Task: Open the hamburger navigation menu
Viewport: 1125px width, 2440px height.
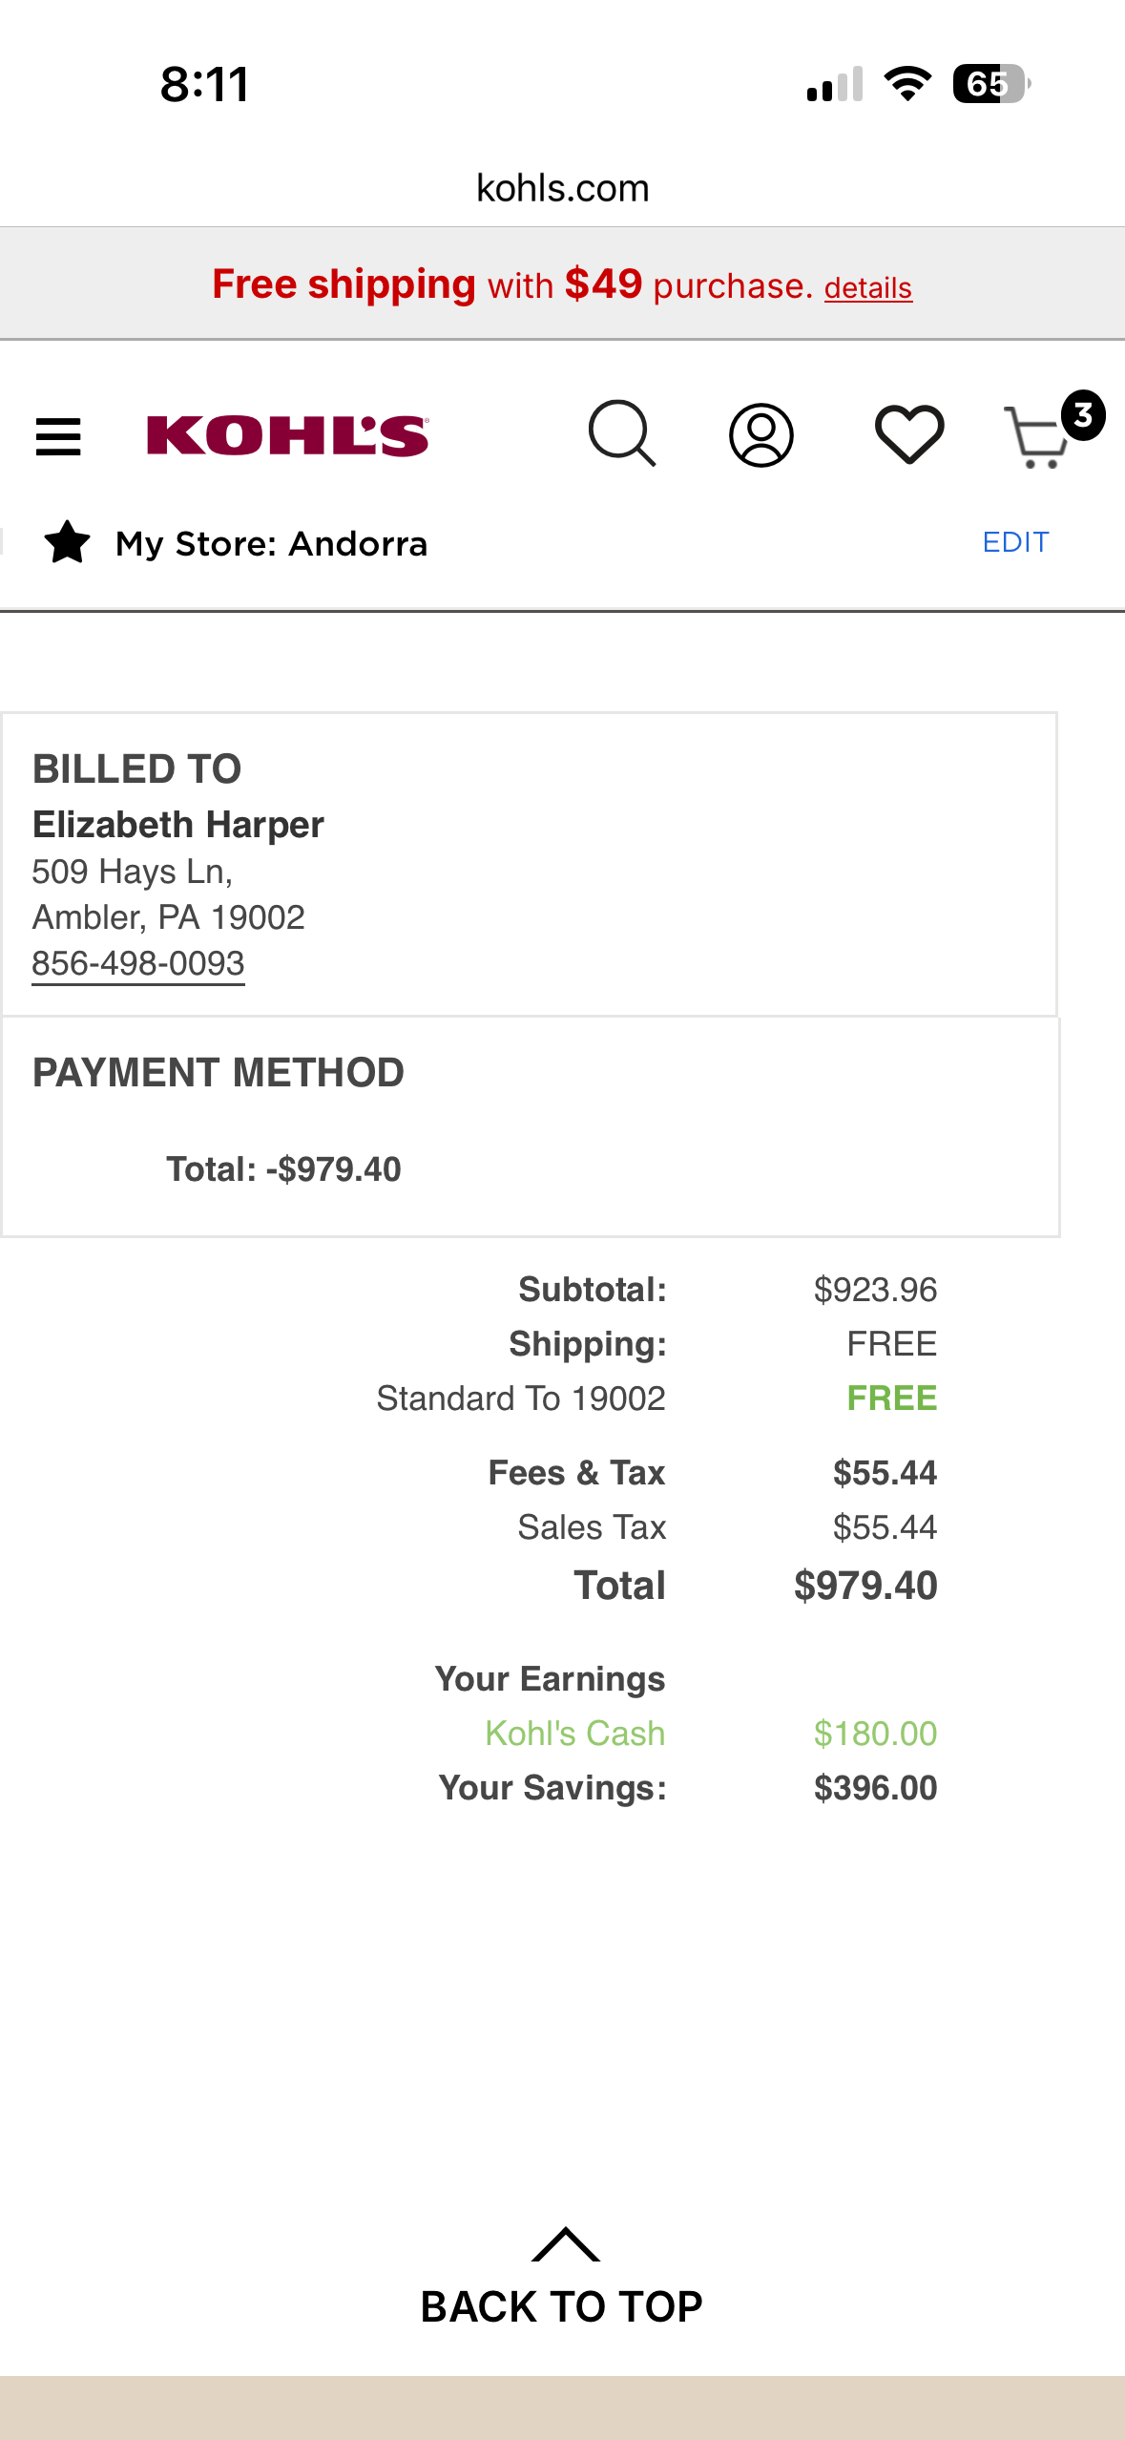Action: (58, 436)
